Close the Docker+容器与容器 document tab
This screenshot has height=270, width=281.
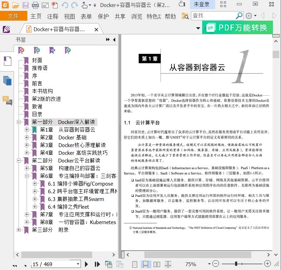pos(96,29)
